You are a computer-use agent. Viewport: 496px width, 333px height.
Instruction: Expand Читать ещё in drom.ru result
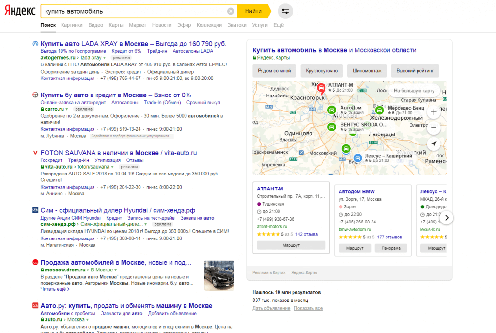coord(55,289)
